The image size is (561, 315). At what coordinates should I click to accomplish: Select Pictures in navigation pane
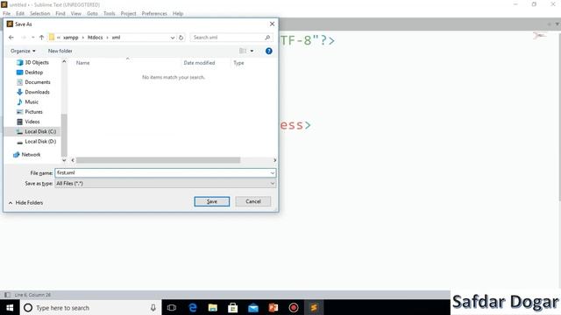coord(30,112)
